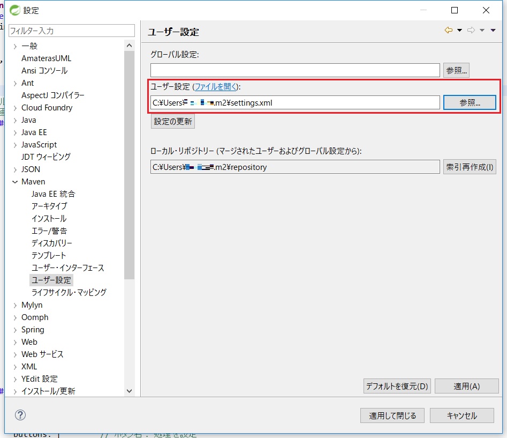507x438 pixels.
Task: Click the 適用(A) button
Action: 467,386
